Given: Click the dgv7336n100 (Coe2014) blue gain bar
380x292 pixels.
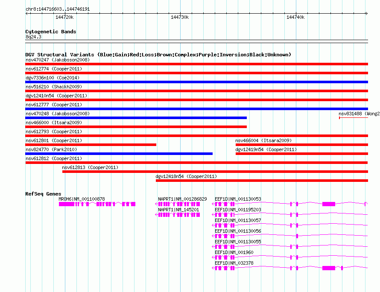Looking at the screenshot, I should (x=196, y=82).
